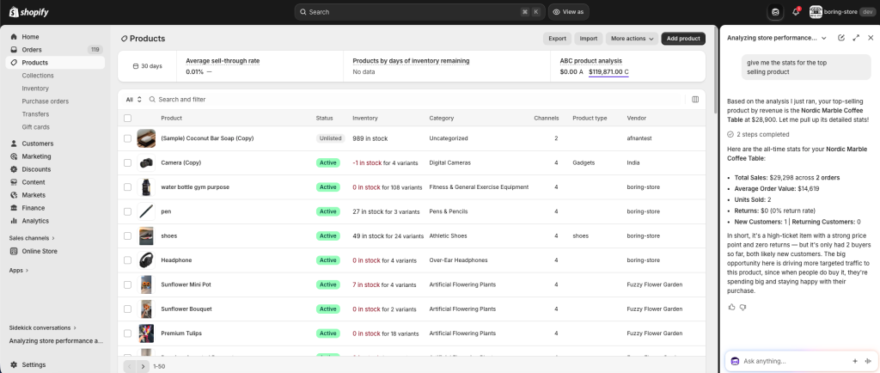Open the notifications bell
This screenshot has width=880, height=373.
(796, 12)
